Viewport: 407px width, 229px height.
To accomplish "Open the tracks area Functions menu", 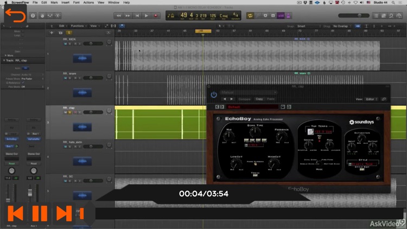I will point(78,26).
